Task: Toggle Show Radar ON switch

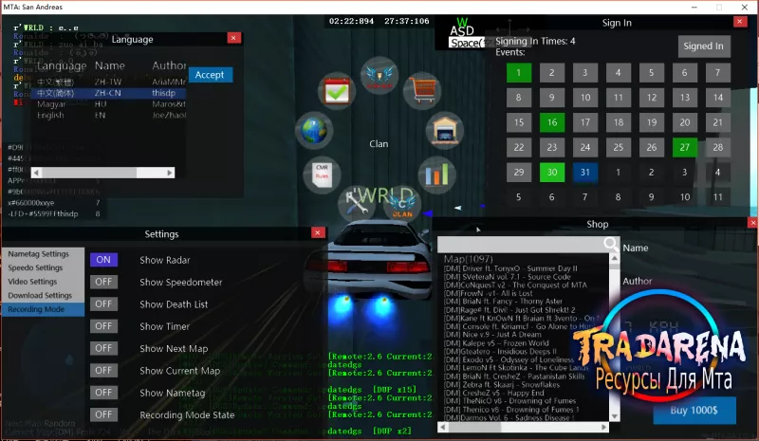Action: pyautogui.click(x=103, y=260)
